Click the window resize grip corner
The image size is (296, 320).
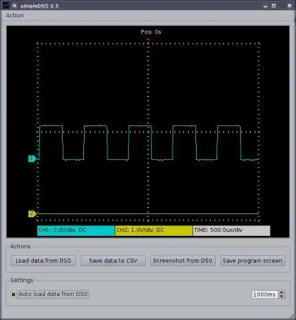point(291,315)
